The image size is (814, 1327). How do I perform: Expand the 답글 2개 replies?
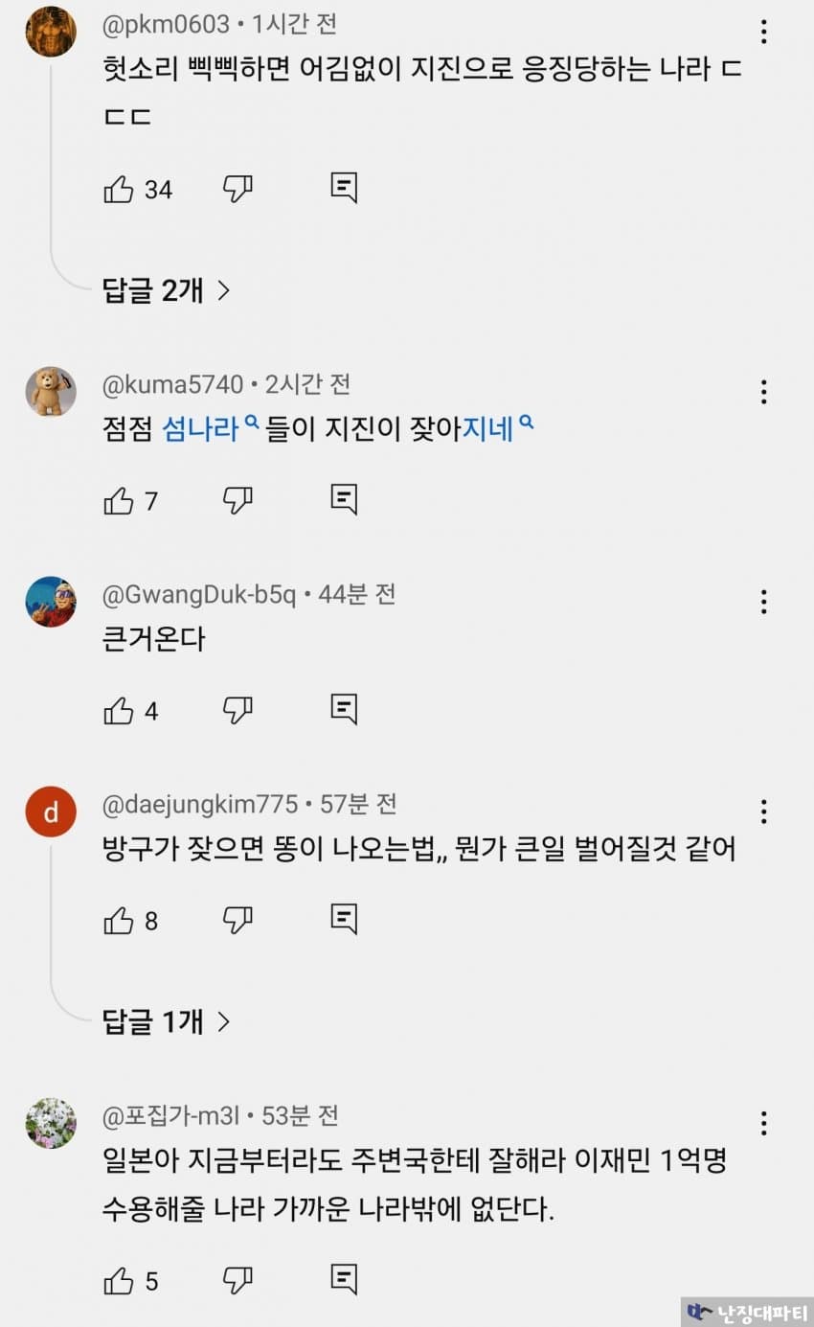pyautogui.click(x=167, y=289)
